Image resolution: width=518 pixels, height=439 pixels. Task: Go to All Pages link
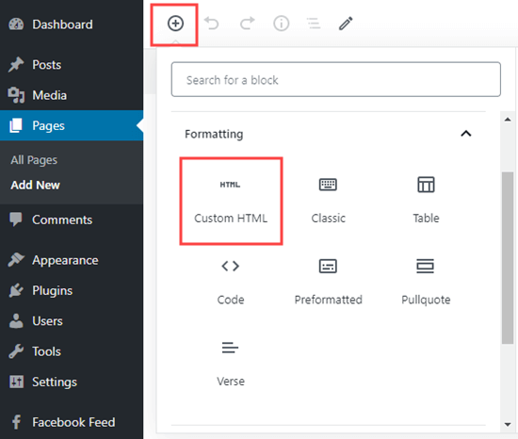pos(34,160)
